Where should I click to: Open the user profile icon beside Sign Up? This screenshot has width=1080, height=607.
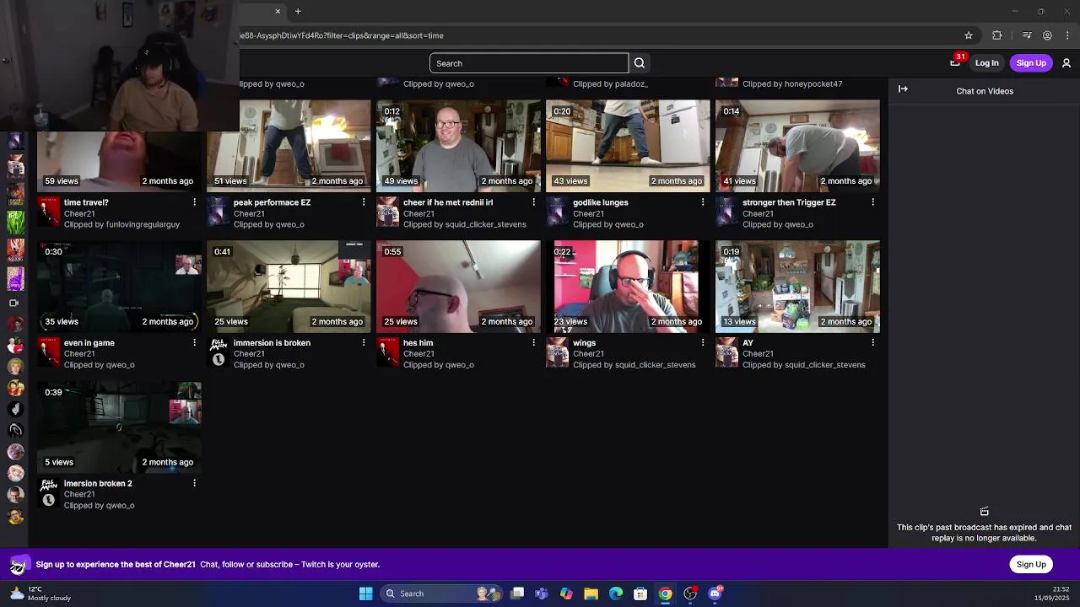point(1066,63)
